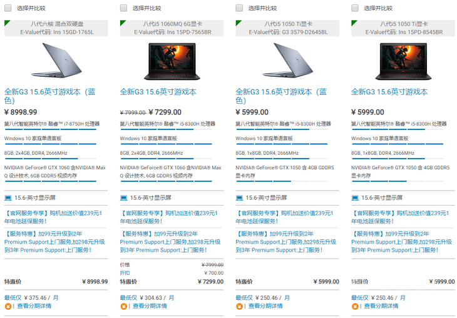Click yen installment icon in fourth product column

click(355, 306)
